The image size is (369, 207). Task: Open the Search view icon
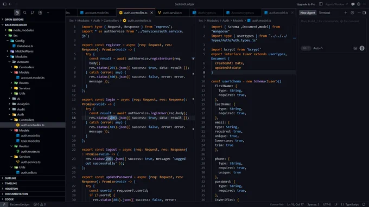[25, 12]
